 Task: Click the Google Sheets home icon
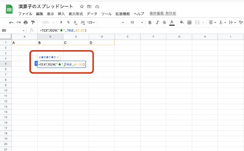point(9,9)
